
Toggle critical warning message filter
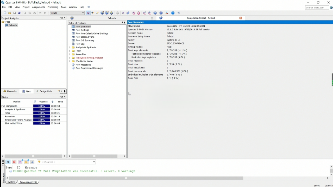tap(20, 162)
